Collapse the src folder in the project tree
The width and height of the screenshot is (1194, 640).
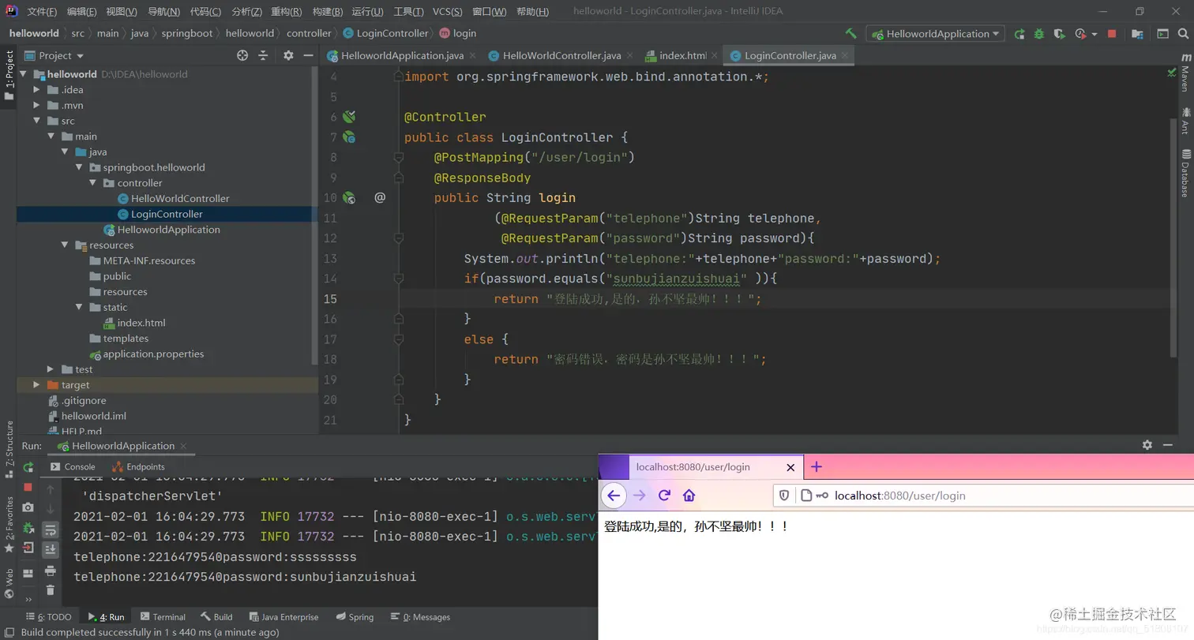36,121
